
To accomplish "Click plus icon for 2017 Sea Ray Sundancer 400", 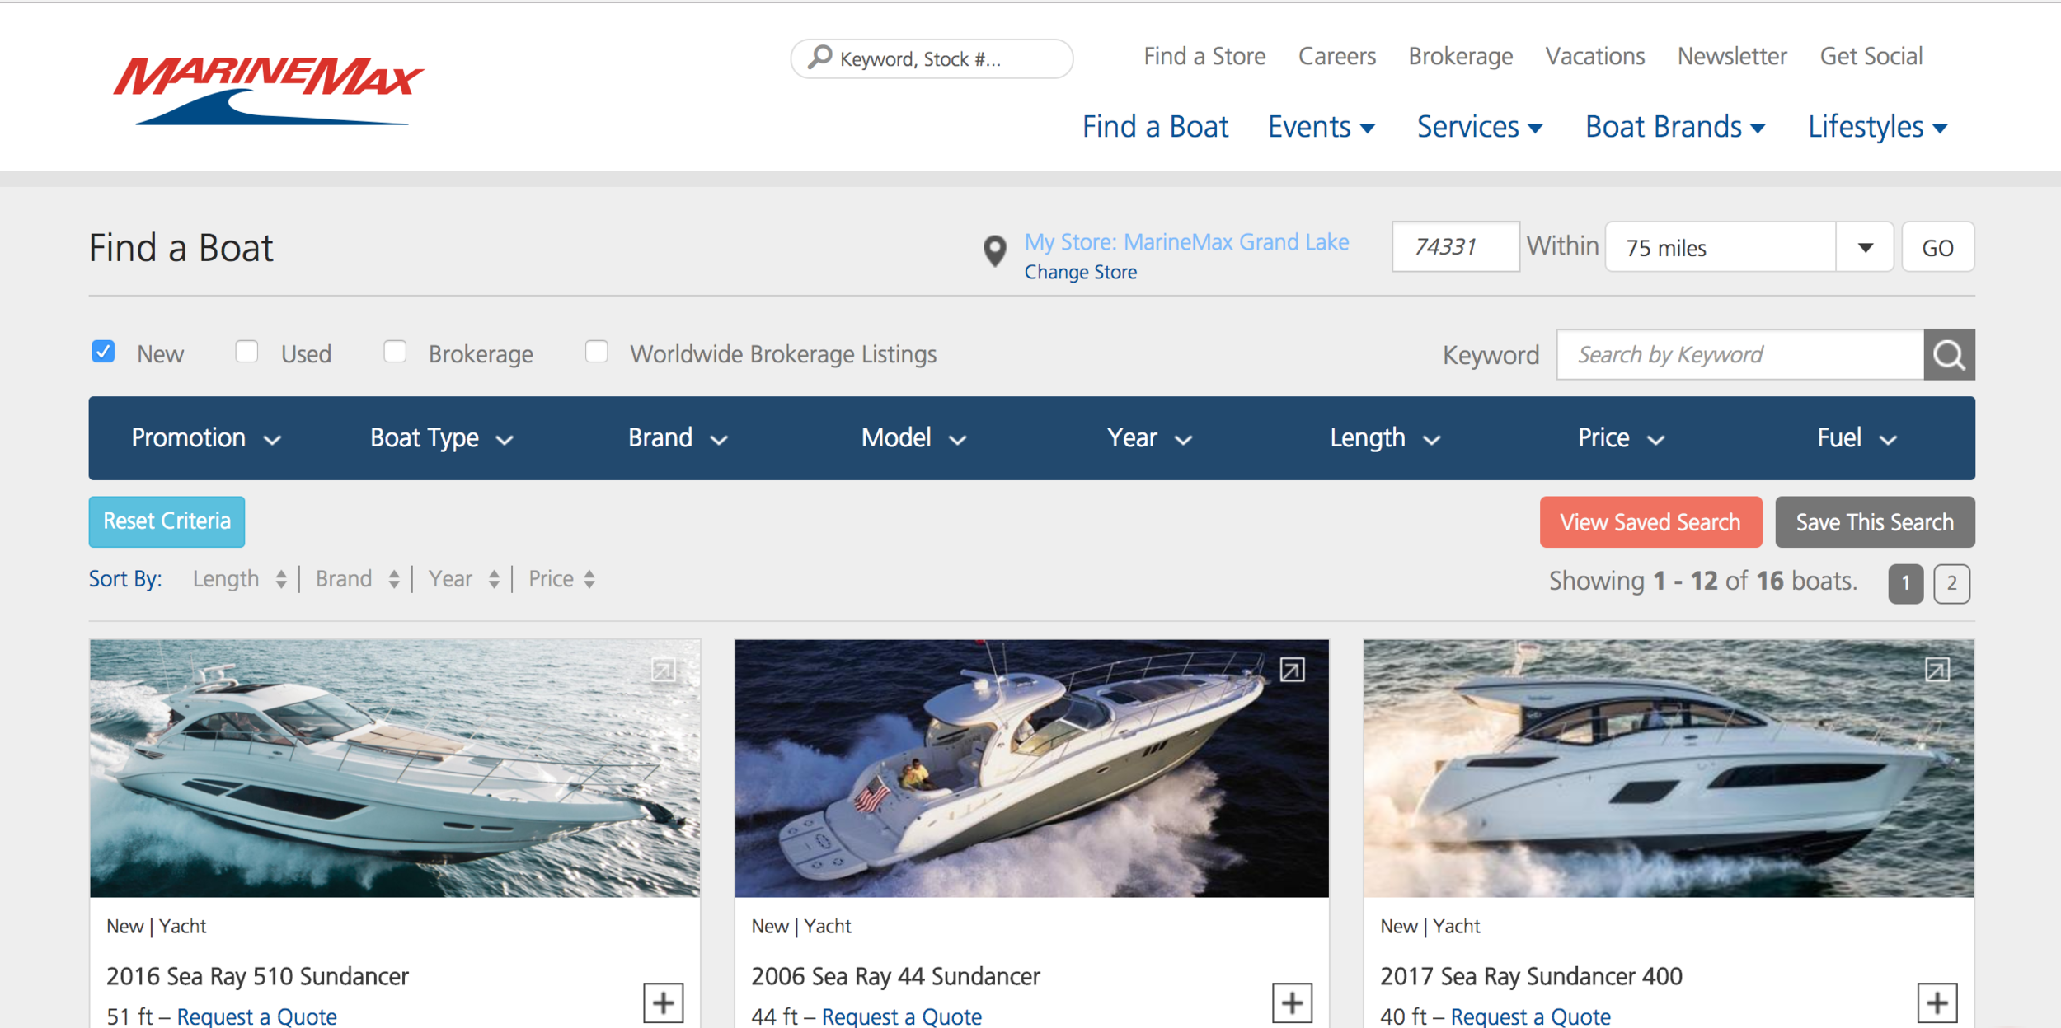I will [1937, 1002].
